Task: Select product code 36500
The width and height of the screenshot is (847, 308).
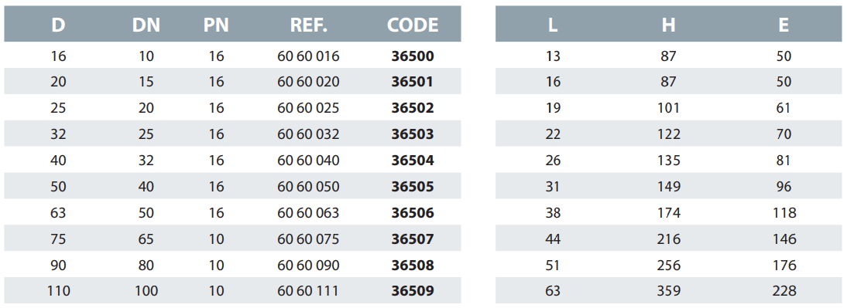Action: 413,56
